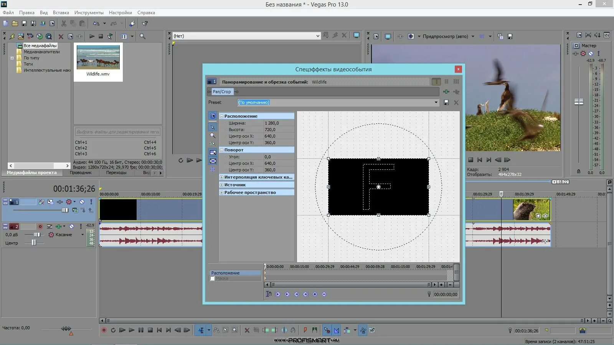Click the Open folder icon in main toolbar
This screenshot has height=345, width=614.
pyautogui.click(x=15, y=23)
